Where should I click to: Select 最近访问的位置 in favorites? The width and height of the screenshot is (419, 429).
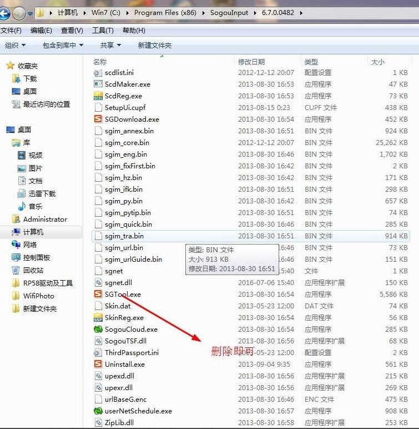click(x=41, y=104)
